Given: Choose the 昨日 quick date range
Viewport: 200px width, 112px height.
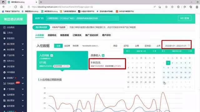Looking at the screenshot, I should click(x=115, y=46).
